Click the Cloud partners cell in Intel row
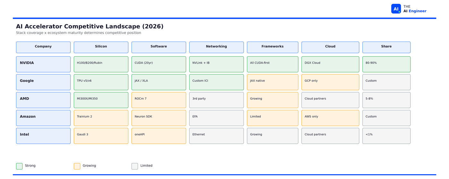The image size is (449, 179). 330,136
